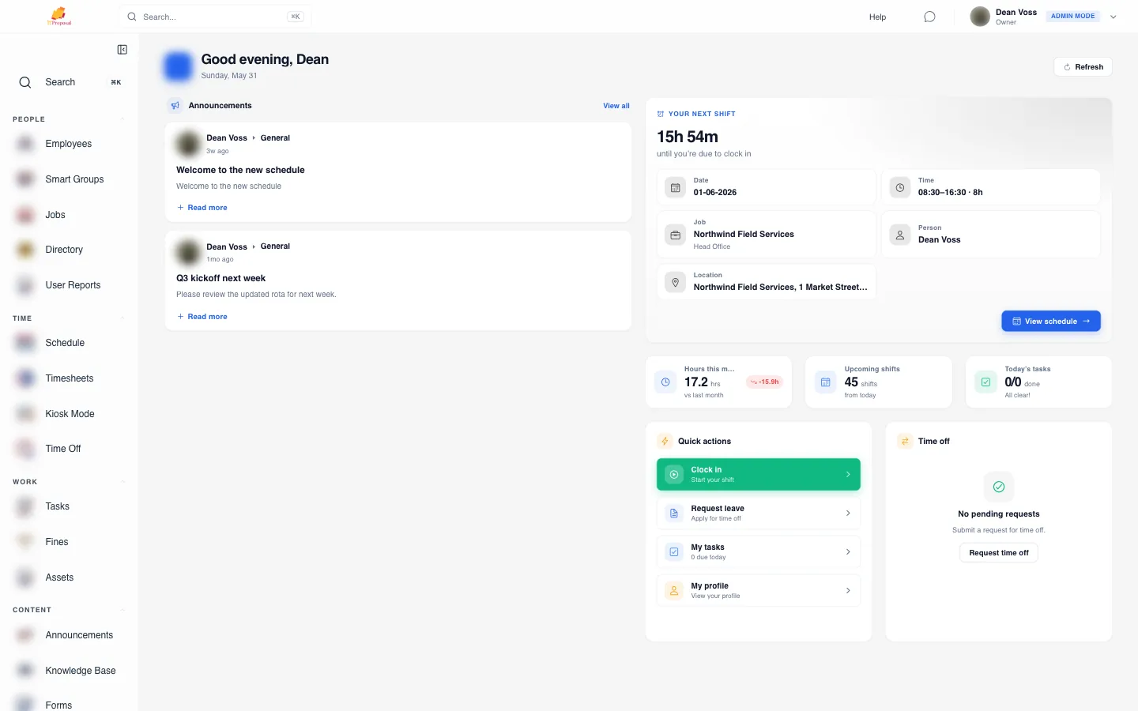This screenshot has height=711, width=1138.
Task: Open Request leave quick action
Action: (x=758, y=513)
